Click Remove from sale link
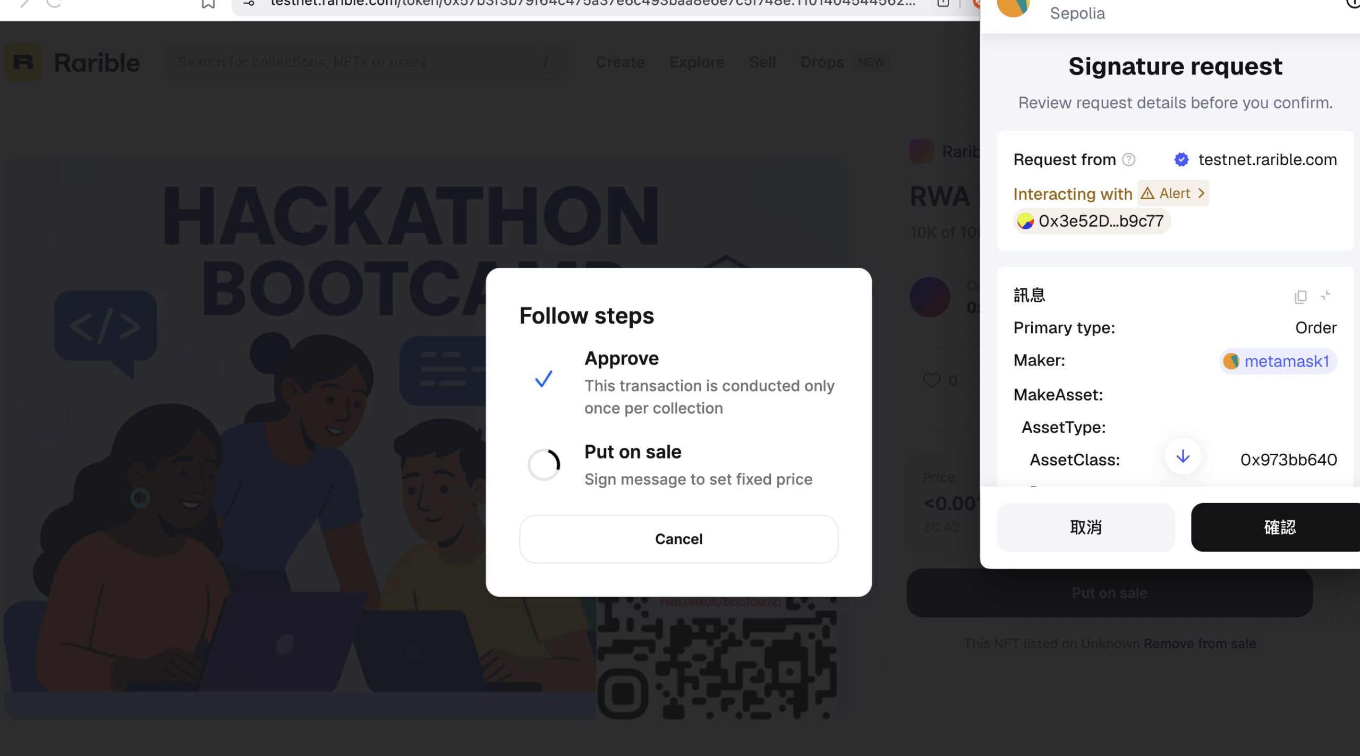This screenshot has width=1360, height=756. (1200, 643)
